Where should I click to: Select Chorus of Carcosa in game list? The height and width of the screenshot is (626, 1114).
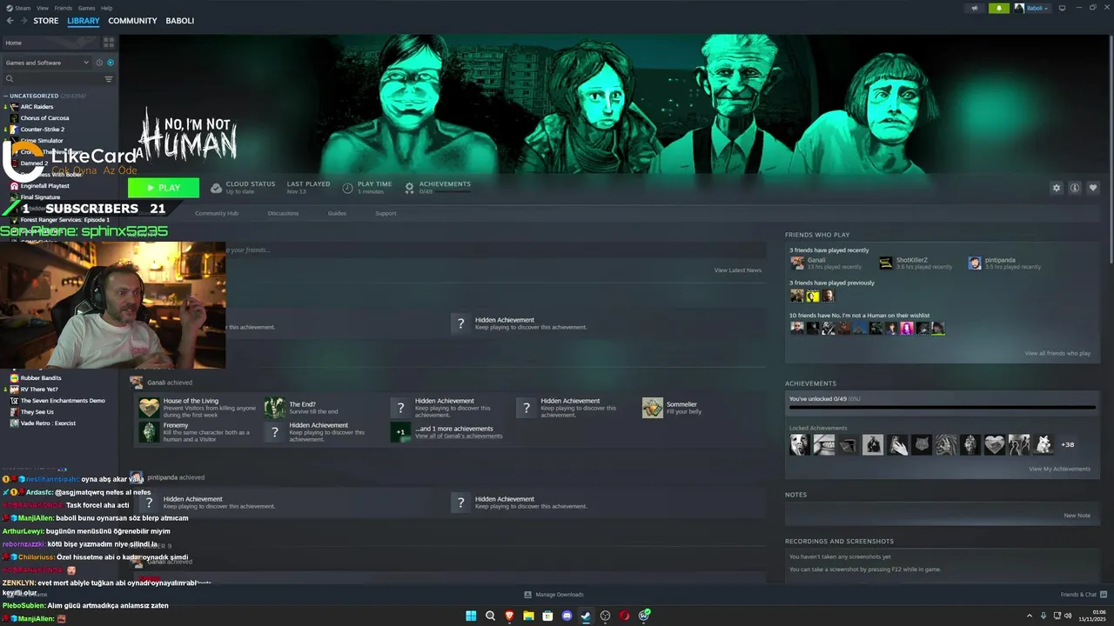tap(44, 118)
